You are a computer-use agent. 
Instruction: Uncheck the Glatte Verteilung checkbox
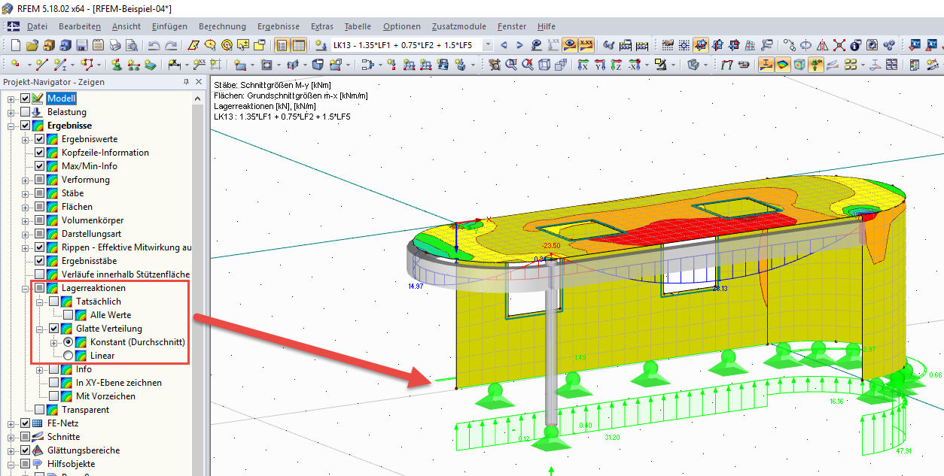click(x=54, y=329)
